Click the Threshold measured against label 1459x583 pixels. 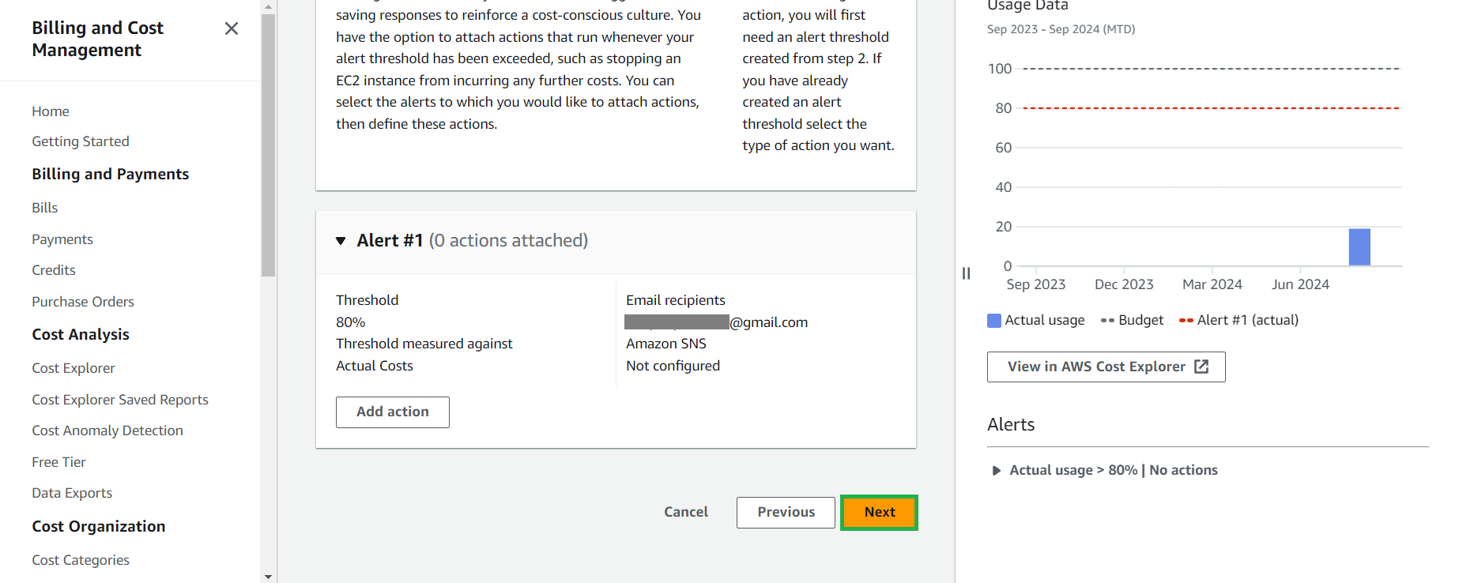[x=424, y=344]
